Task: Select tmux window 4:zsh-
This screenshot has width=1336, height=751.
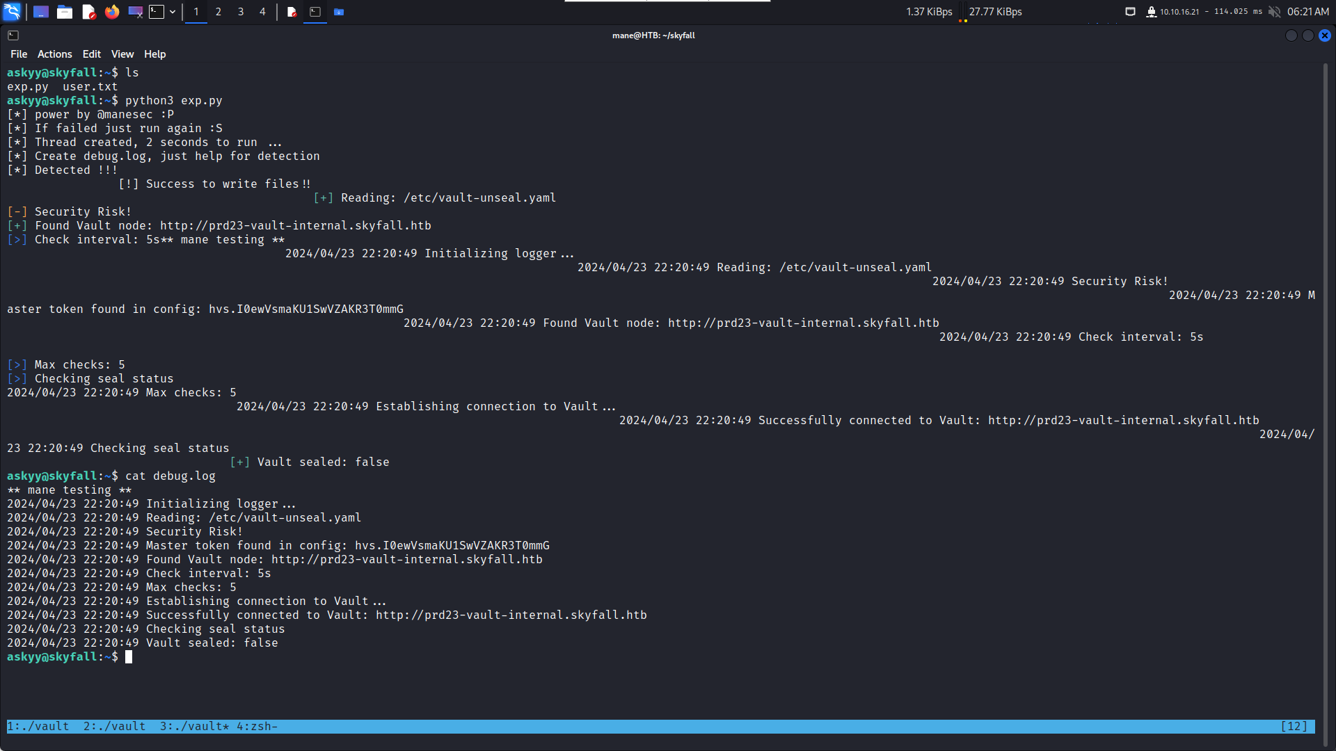Action: [257, 727]
